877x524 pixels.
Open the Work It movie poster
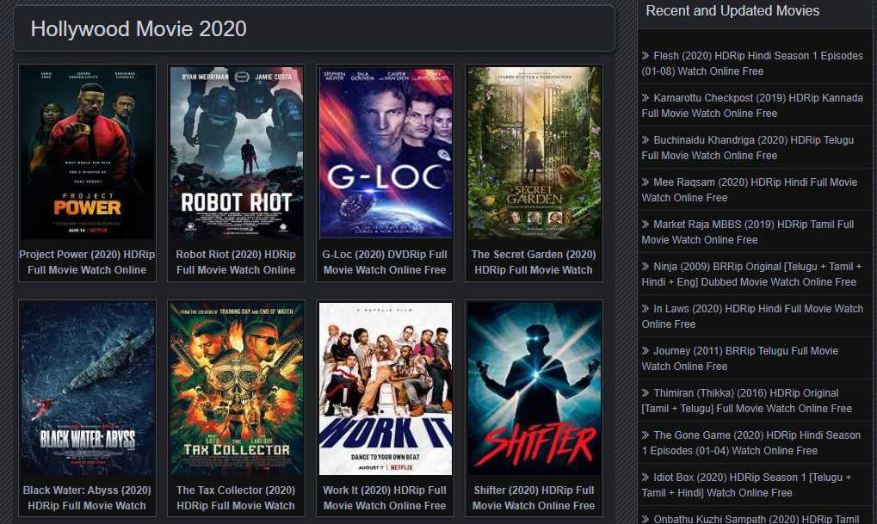(385, 388)
